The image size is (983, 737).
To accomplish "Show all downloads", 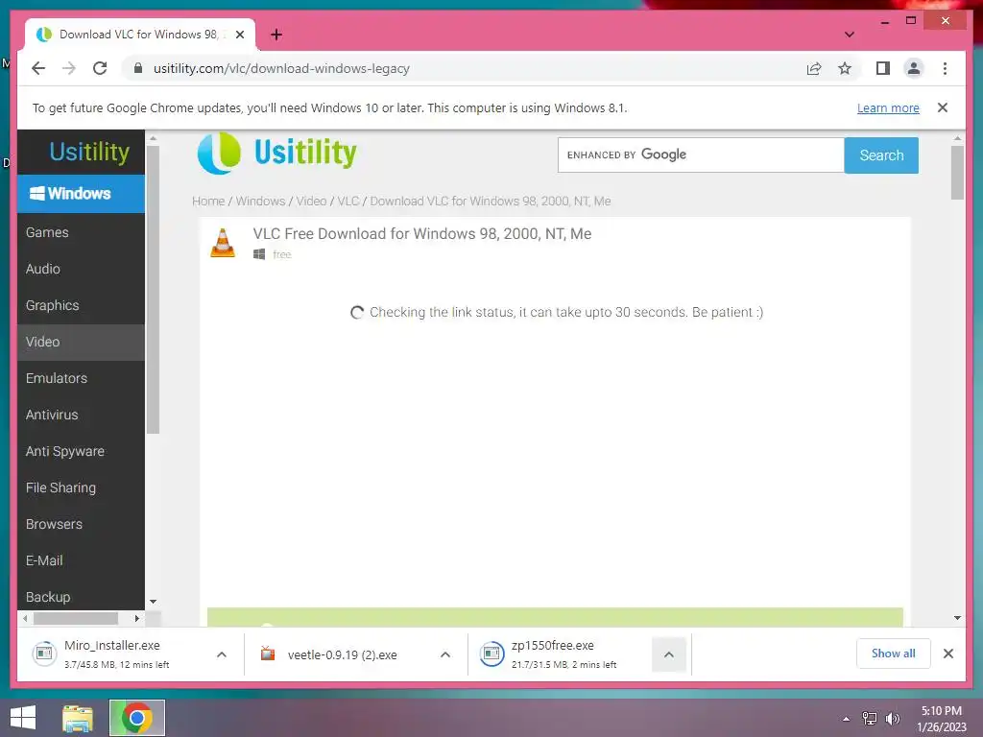I will pos(894,654).
